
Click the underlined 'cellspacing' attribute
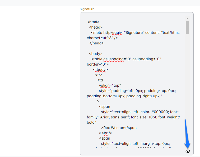[x=113, y=59]
